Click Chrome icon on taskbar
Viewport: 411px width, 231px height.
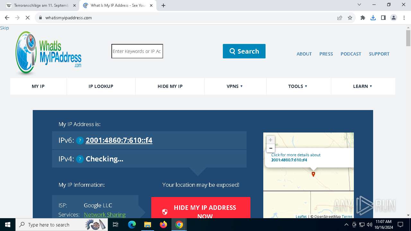(179, 225)
